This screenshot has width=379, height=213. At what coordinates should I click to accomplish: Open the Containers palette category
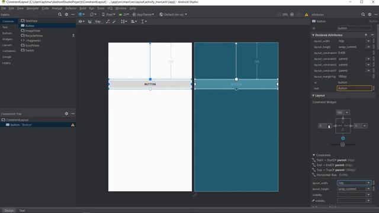(x=9, y=51)
